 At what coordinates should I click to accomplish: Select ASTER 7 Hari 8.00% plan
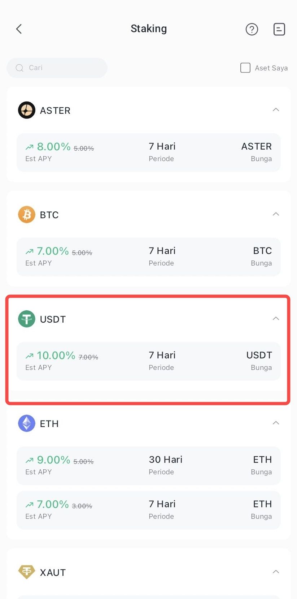pos(148,152)
